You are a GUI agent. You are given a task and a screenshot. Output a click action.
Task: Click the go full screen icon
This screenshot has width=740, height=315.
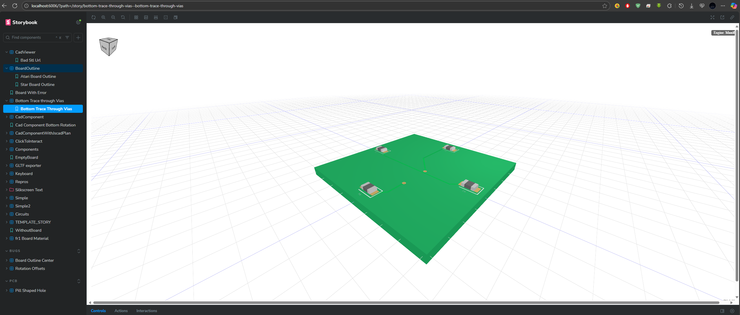(x=712, y=17)
